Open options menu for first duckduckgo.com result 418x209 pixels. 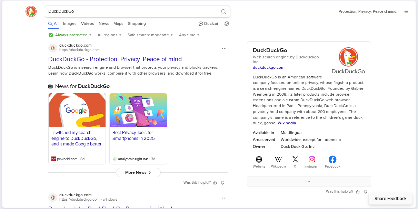[x=224, y=48]
